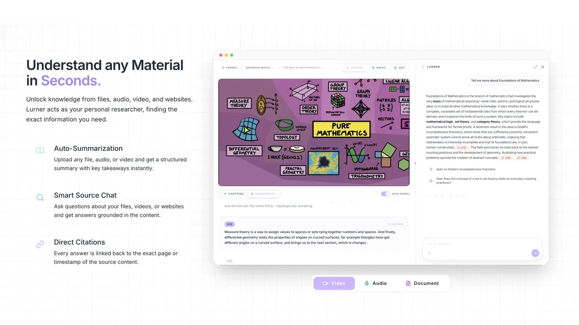Select the Transcripts tab

click(263, 194)
